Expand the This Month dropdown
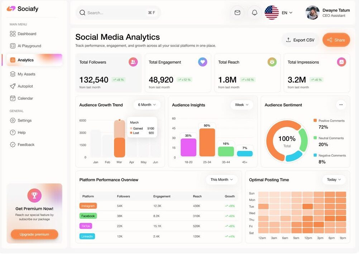359x255 pixels. pos(221,180)
